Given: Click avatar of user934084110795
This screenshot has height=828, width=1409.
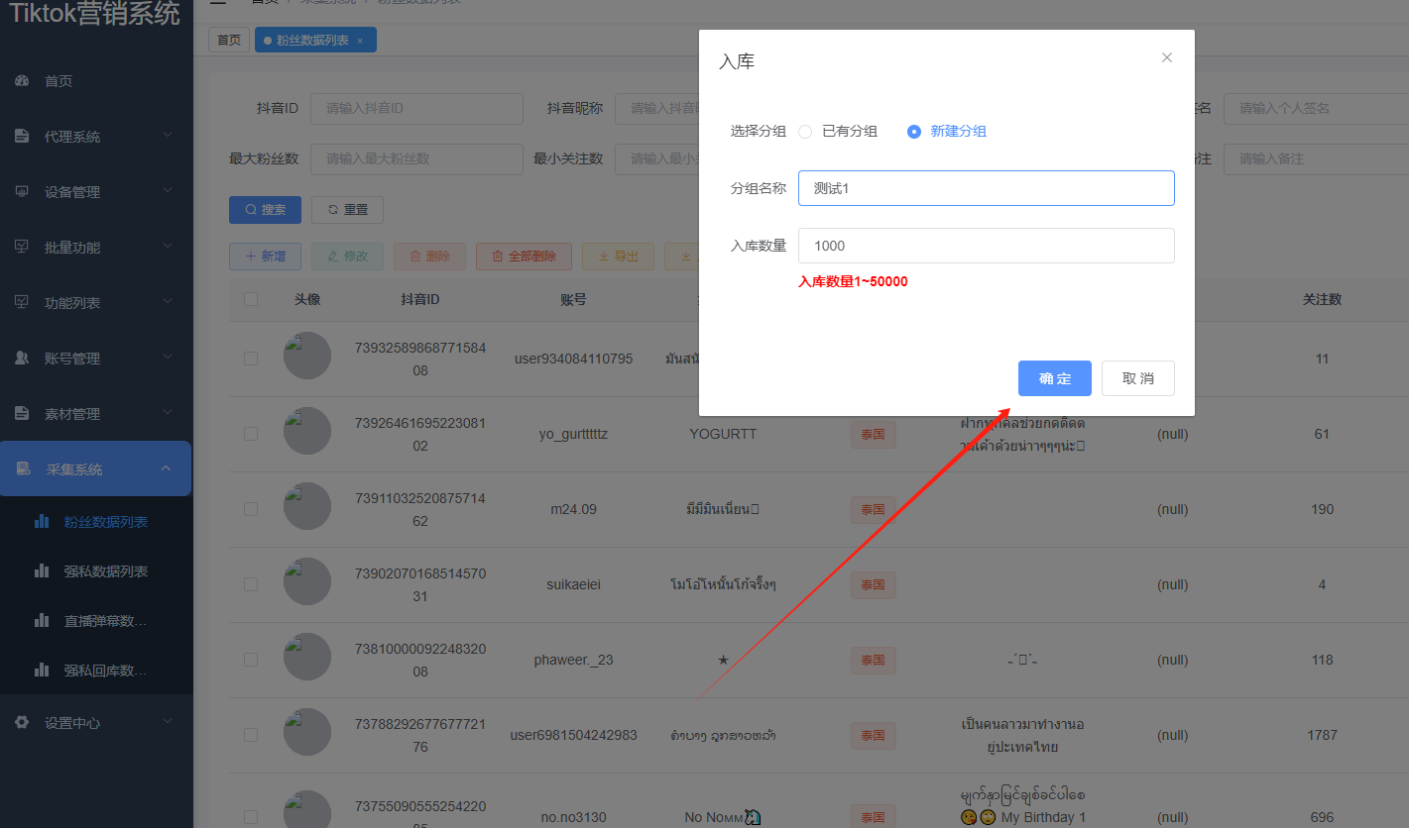Looking at the screenshot, I should point(307,356).
